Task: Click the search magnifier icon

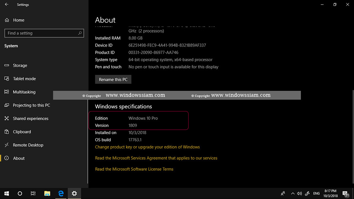Action: tap(80, 33)
